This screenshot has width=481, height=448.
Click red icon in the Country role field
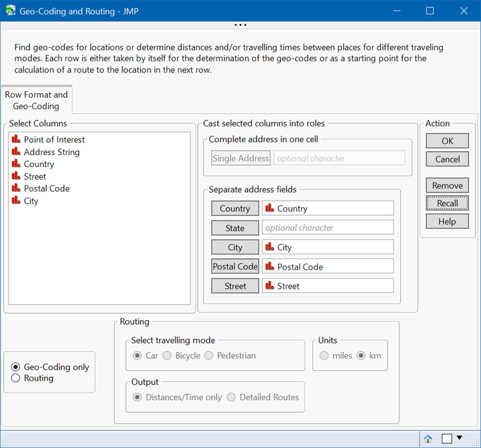pyautogui.click(x=270, y=208)
